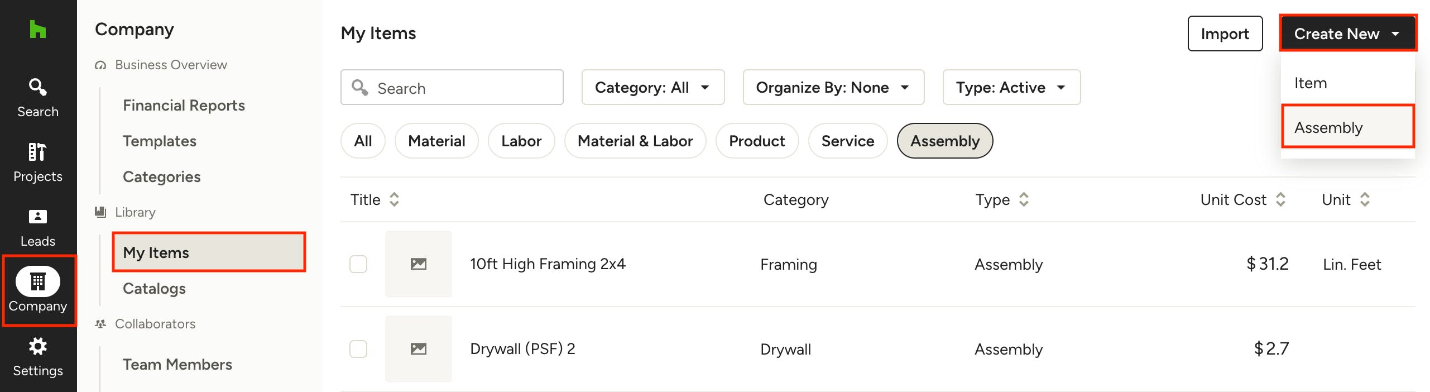Select the Company building icon
1430x392 pixels.
37,281
